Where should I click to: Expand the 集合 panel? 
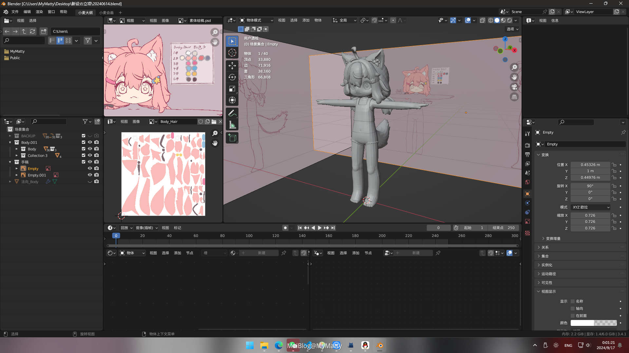coord(581,256)
